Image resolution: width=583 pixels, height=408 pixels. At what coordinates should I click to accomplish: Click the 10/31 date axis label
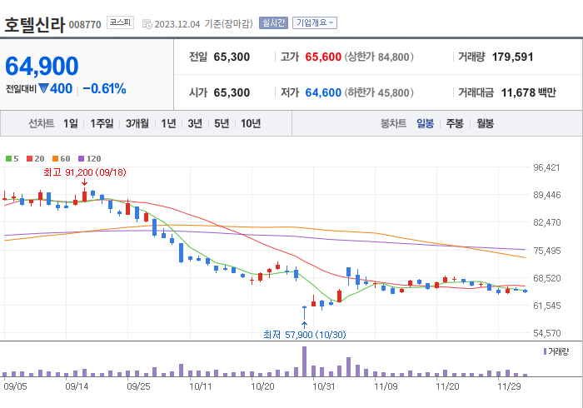324,386
